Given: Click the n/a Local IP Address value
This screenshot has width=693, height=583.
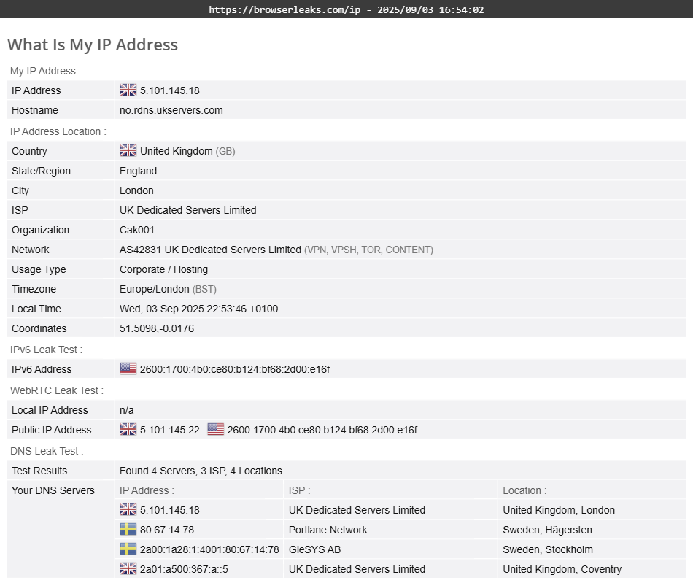Looking at the screenshot, I should [126, 410].
